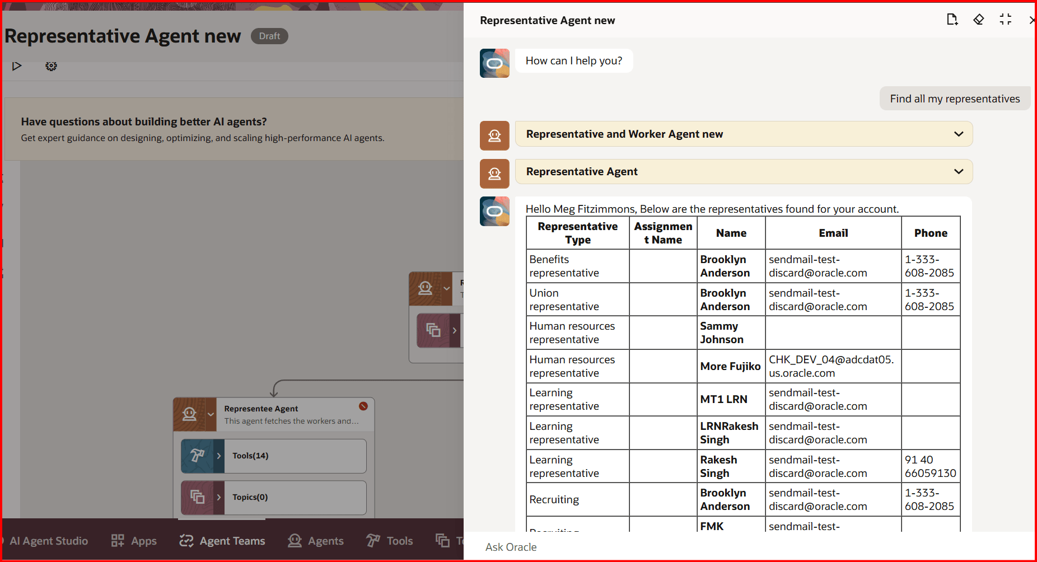
Task: Expand Tools(14) in the Representee Agent card
Action: [x=218, y=456]
